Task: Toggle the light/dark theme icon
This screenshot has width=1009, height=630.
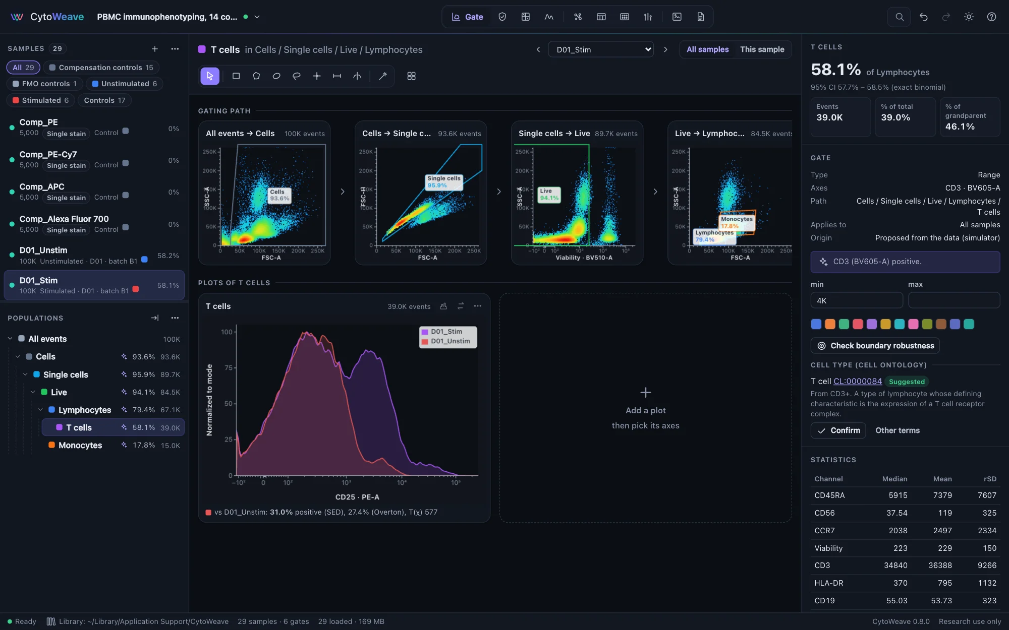Action: tap(969, 17)
